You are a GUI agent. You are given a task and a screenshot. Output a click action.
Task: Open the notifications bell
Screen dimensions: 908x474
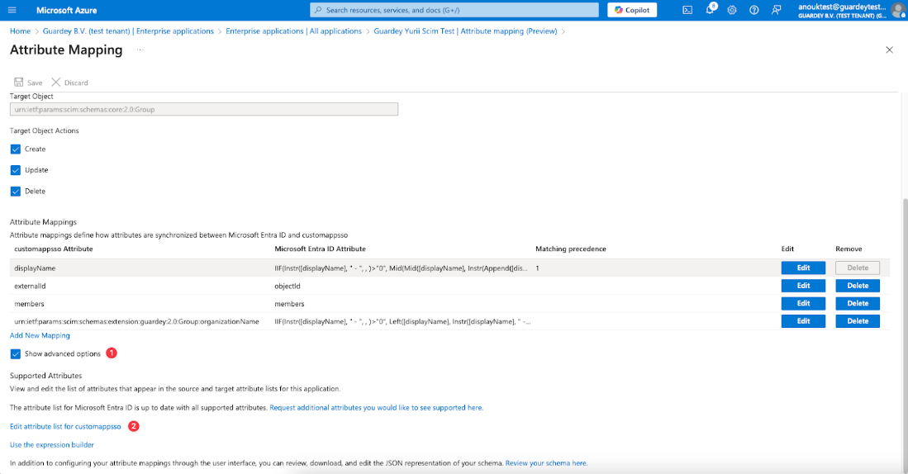tap(709, 10)
